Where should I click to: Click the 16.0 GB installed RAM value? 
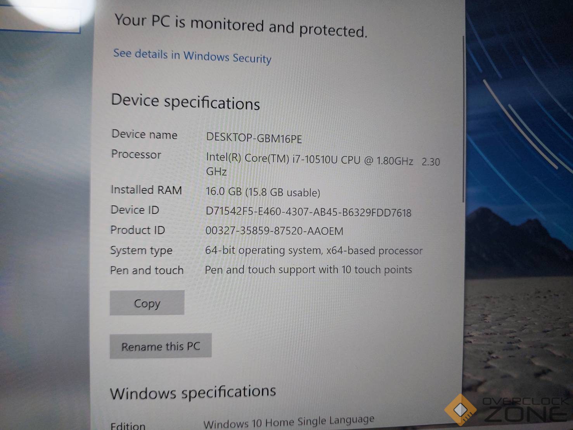coord(263,192)
